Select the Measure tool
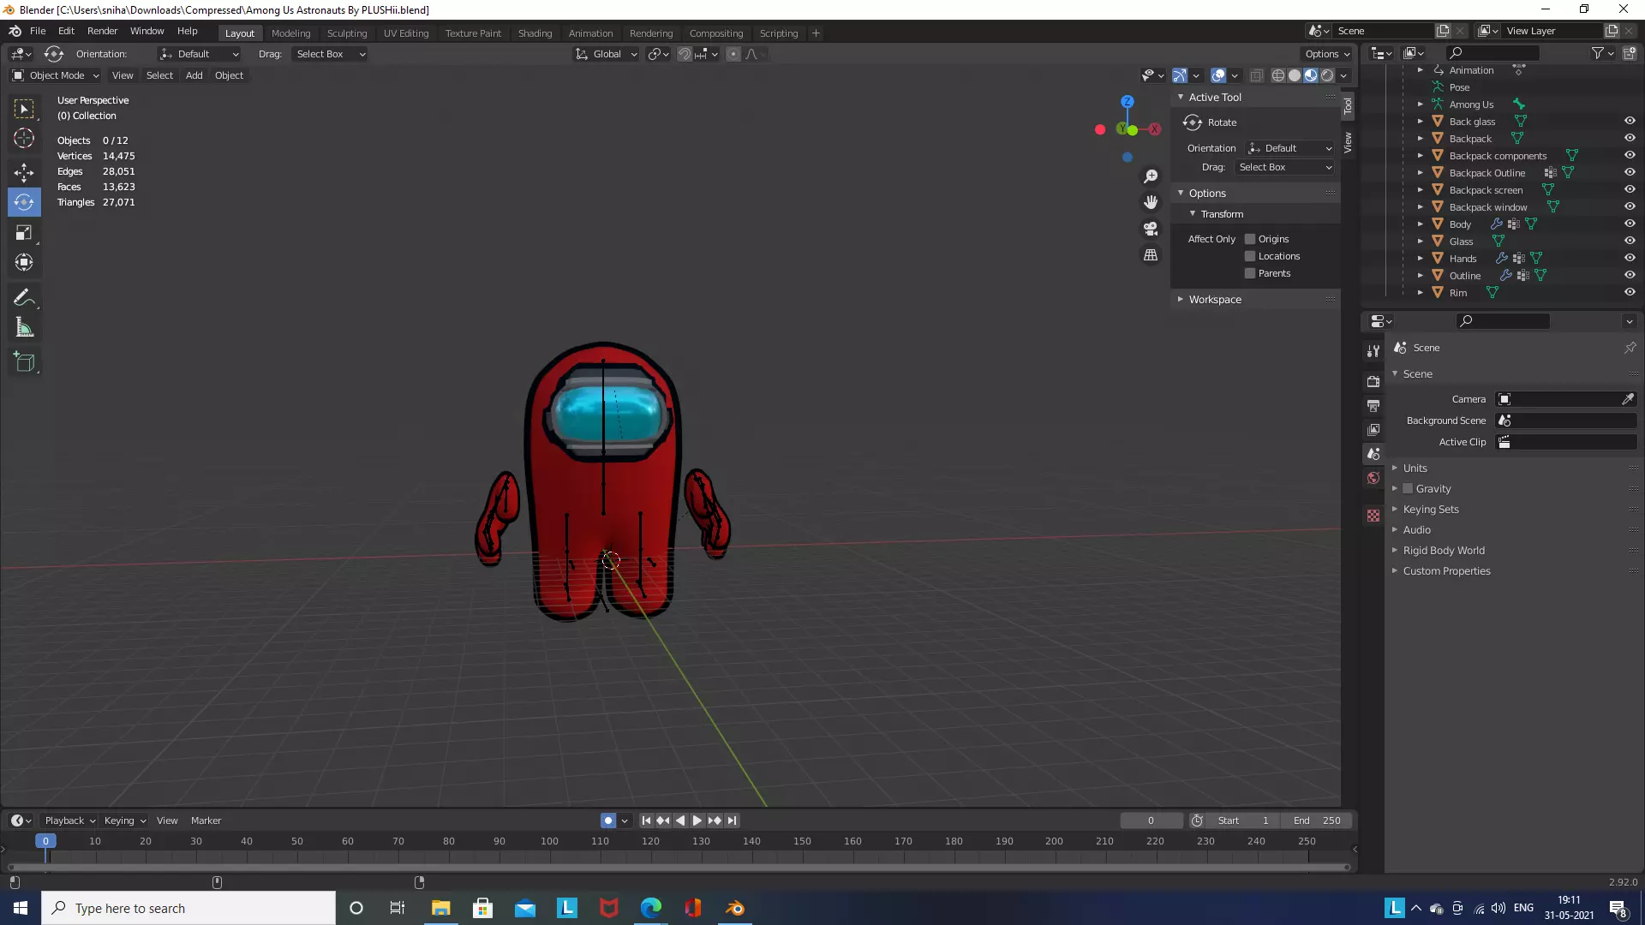This screenshot has width=1645, height=925. tap(24, 328)
